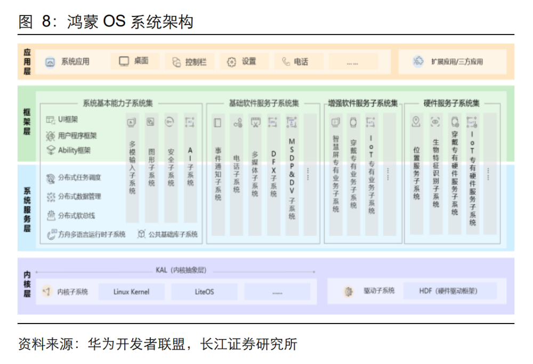Click the icon above IoT专有业务子系统
Screen dimensions: 533x364
tap(370, 122)
